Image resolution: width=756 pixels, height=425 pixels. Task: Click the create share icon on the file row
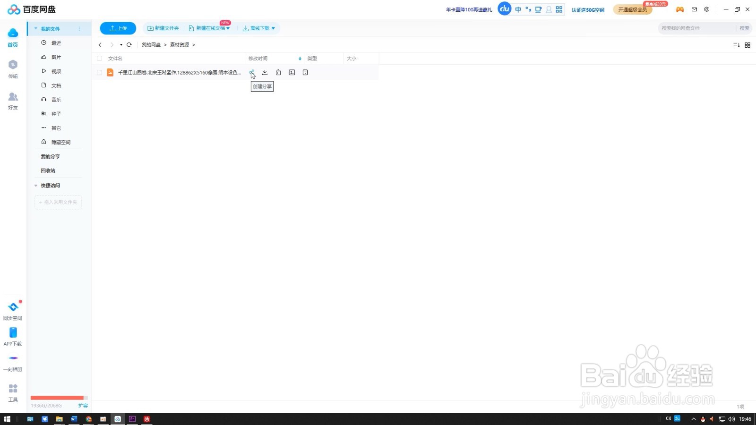click(252, 72)
